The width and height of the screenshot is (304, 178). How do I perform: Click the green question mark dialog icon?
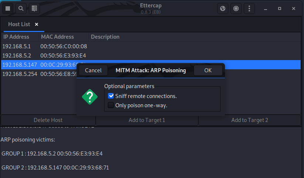click(89, 97)
